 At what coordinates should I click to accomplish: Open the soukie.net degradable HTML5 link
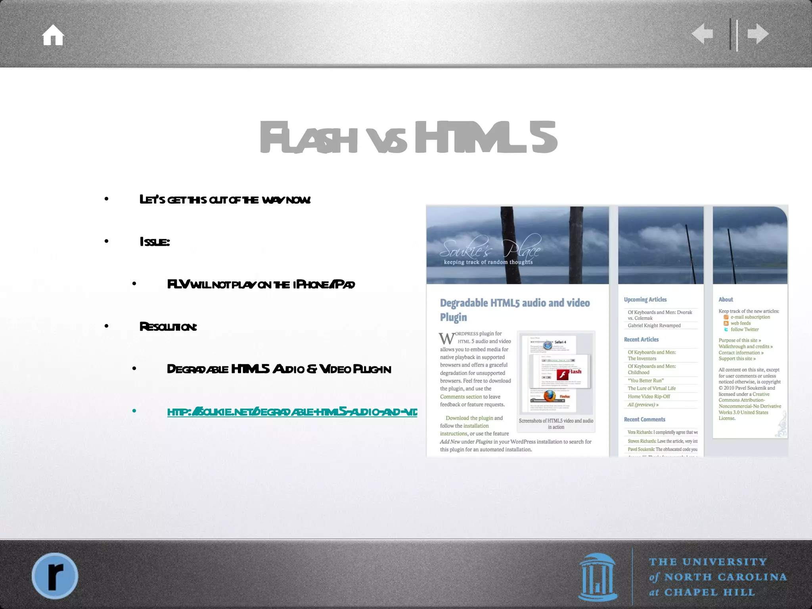point(292,412)
